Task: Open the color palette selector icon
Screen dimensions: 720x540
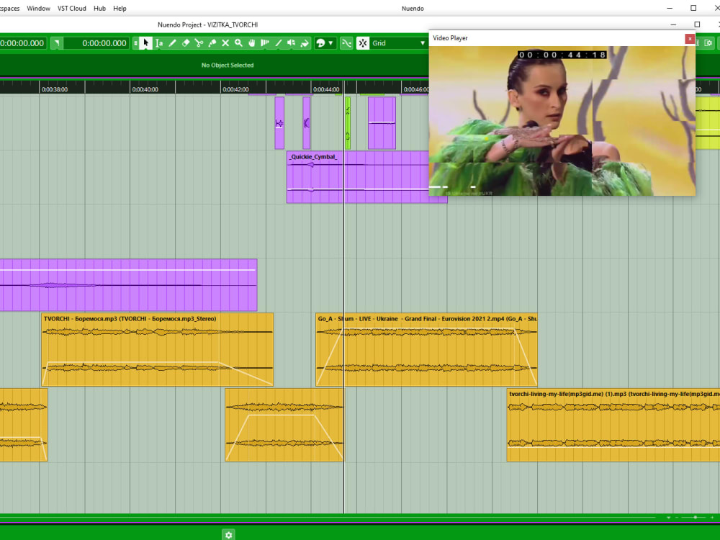Action: [x=320, y=43]
